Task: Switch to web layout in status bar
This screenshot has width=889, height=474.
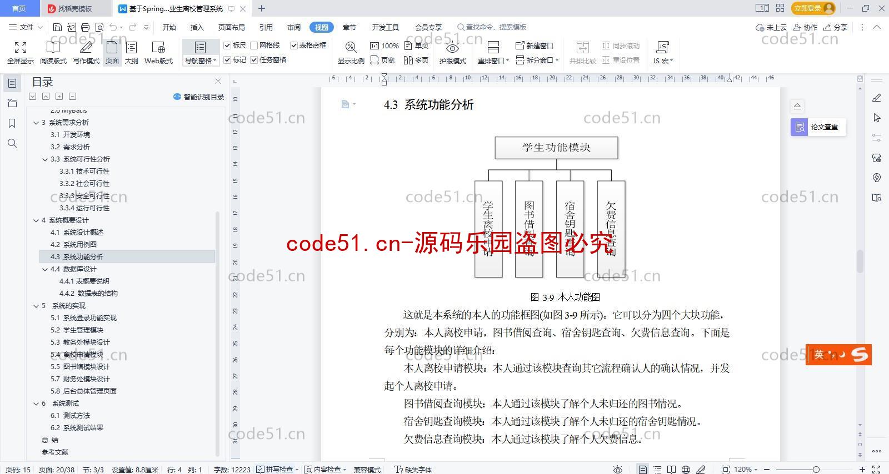Action: coord(686,470)
